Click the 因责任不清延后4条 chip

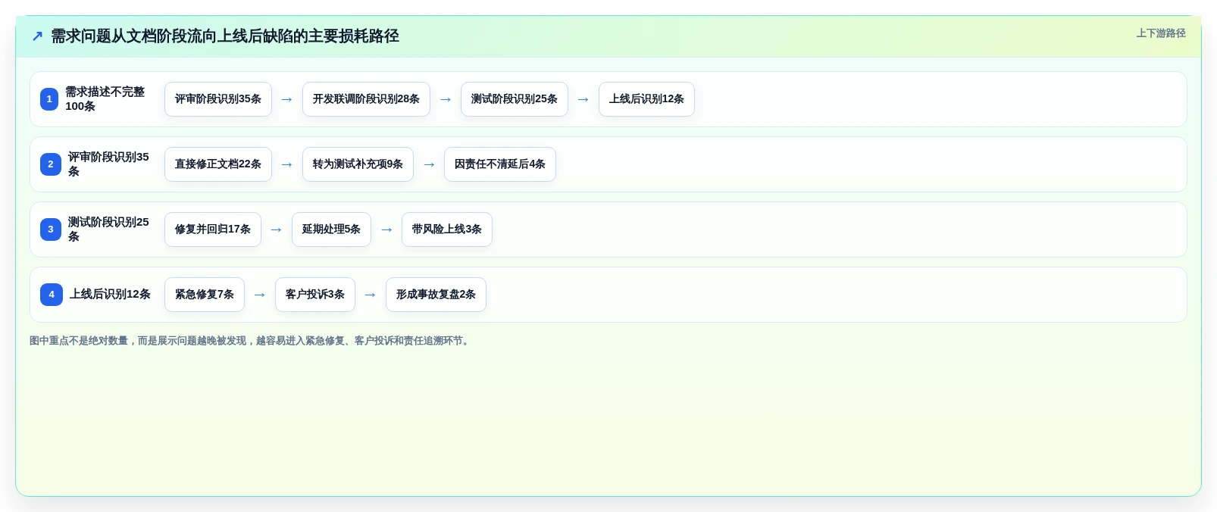tap(500, 164)
